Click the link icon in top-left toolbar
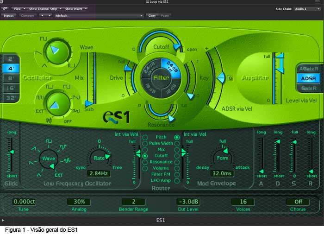Viewport: 324px width, 235px height. pos(6,8)
